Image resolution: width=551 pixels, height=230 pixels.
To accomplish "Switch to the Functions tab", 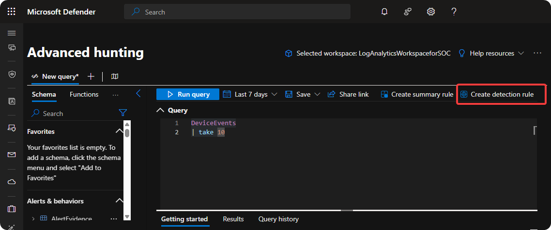I will tap(84, 94).
